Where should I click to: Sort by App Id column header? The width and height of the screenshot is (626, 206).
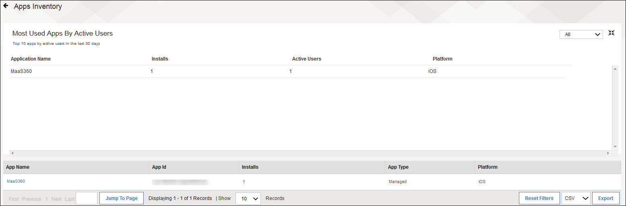(159, 167)
